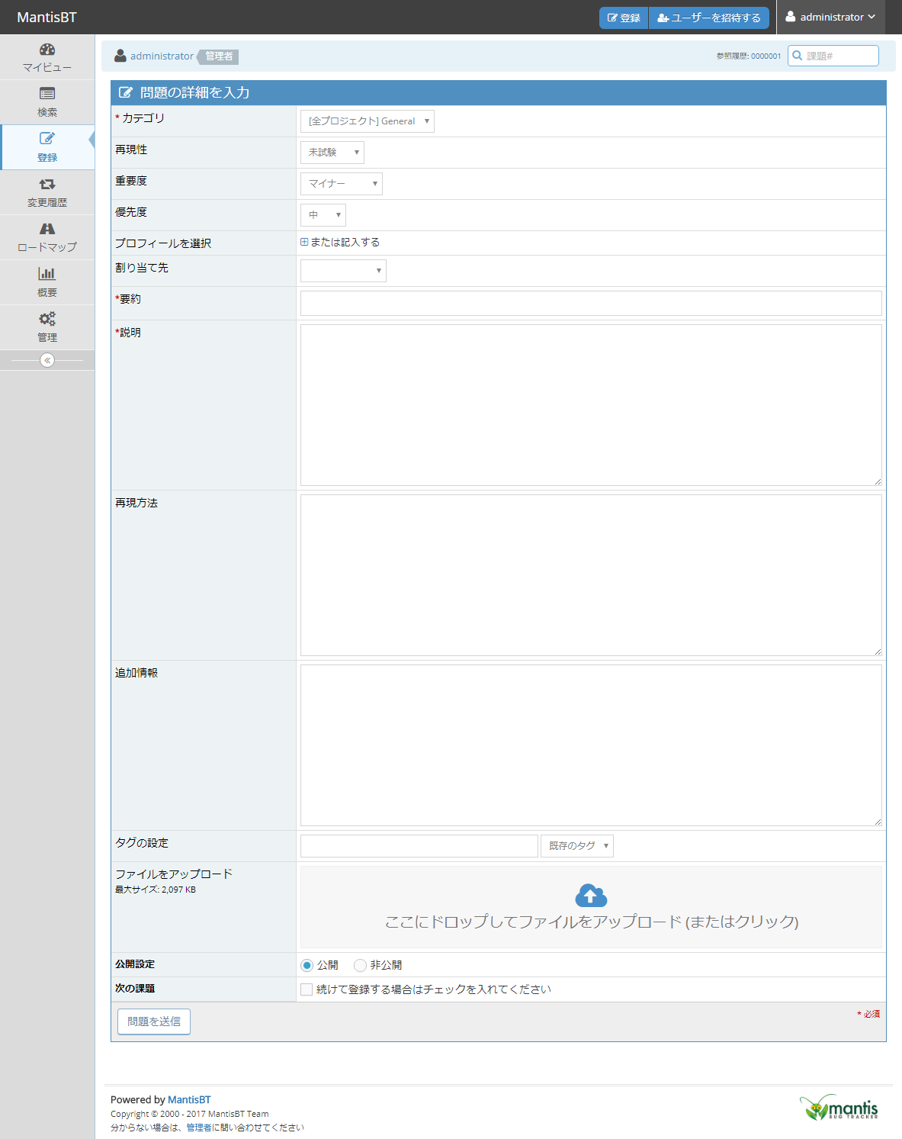Select 登録 in the left navigation
The height and width of the screenshot is (1139, 902).
pyautogui.click(x=47, y=147)
